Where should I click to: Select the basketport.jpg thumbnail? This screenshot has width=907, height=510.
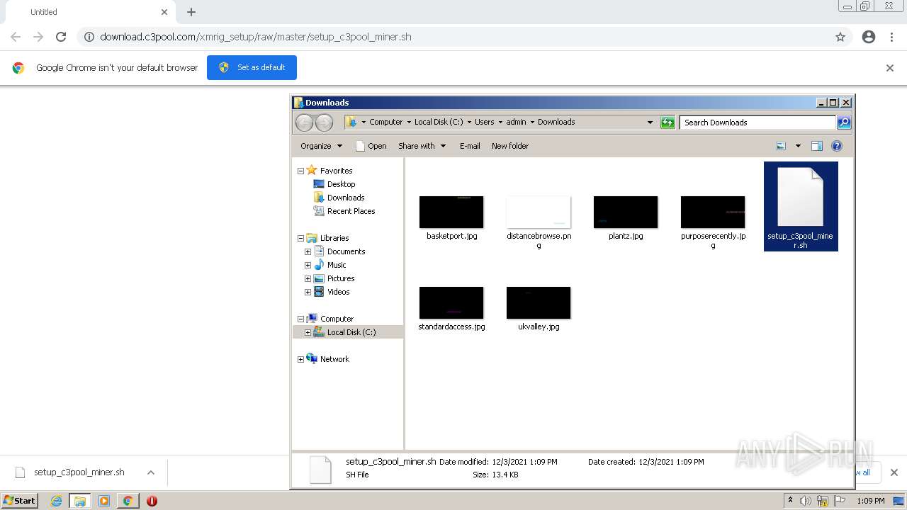(451, 212)
